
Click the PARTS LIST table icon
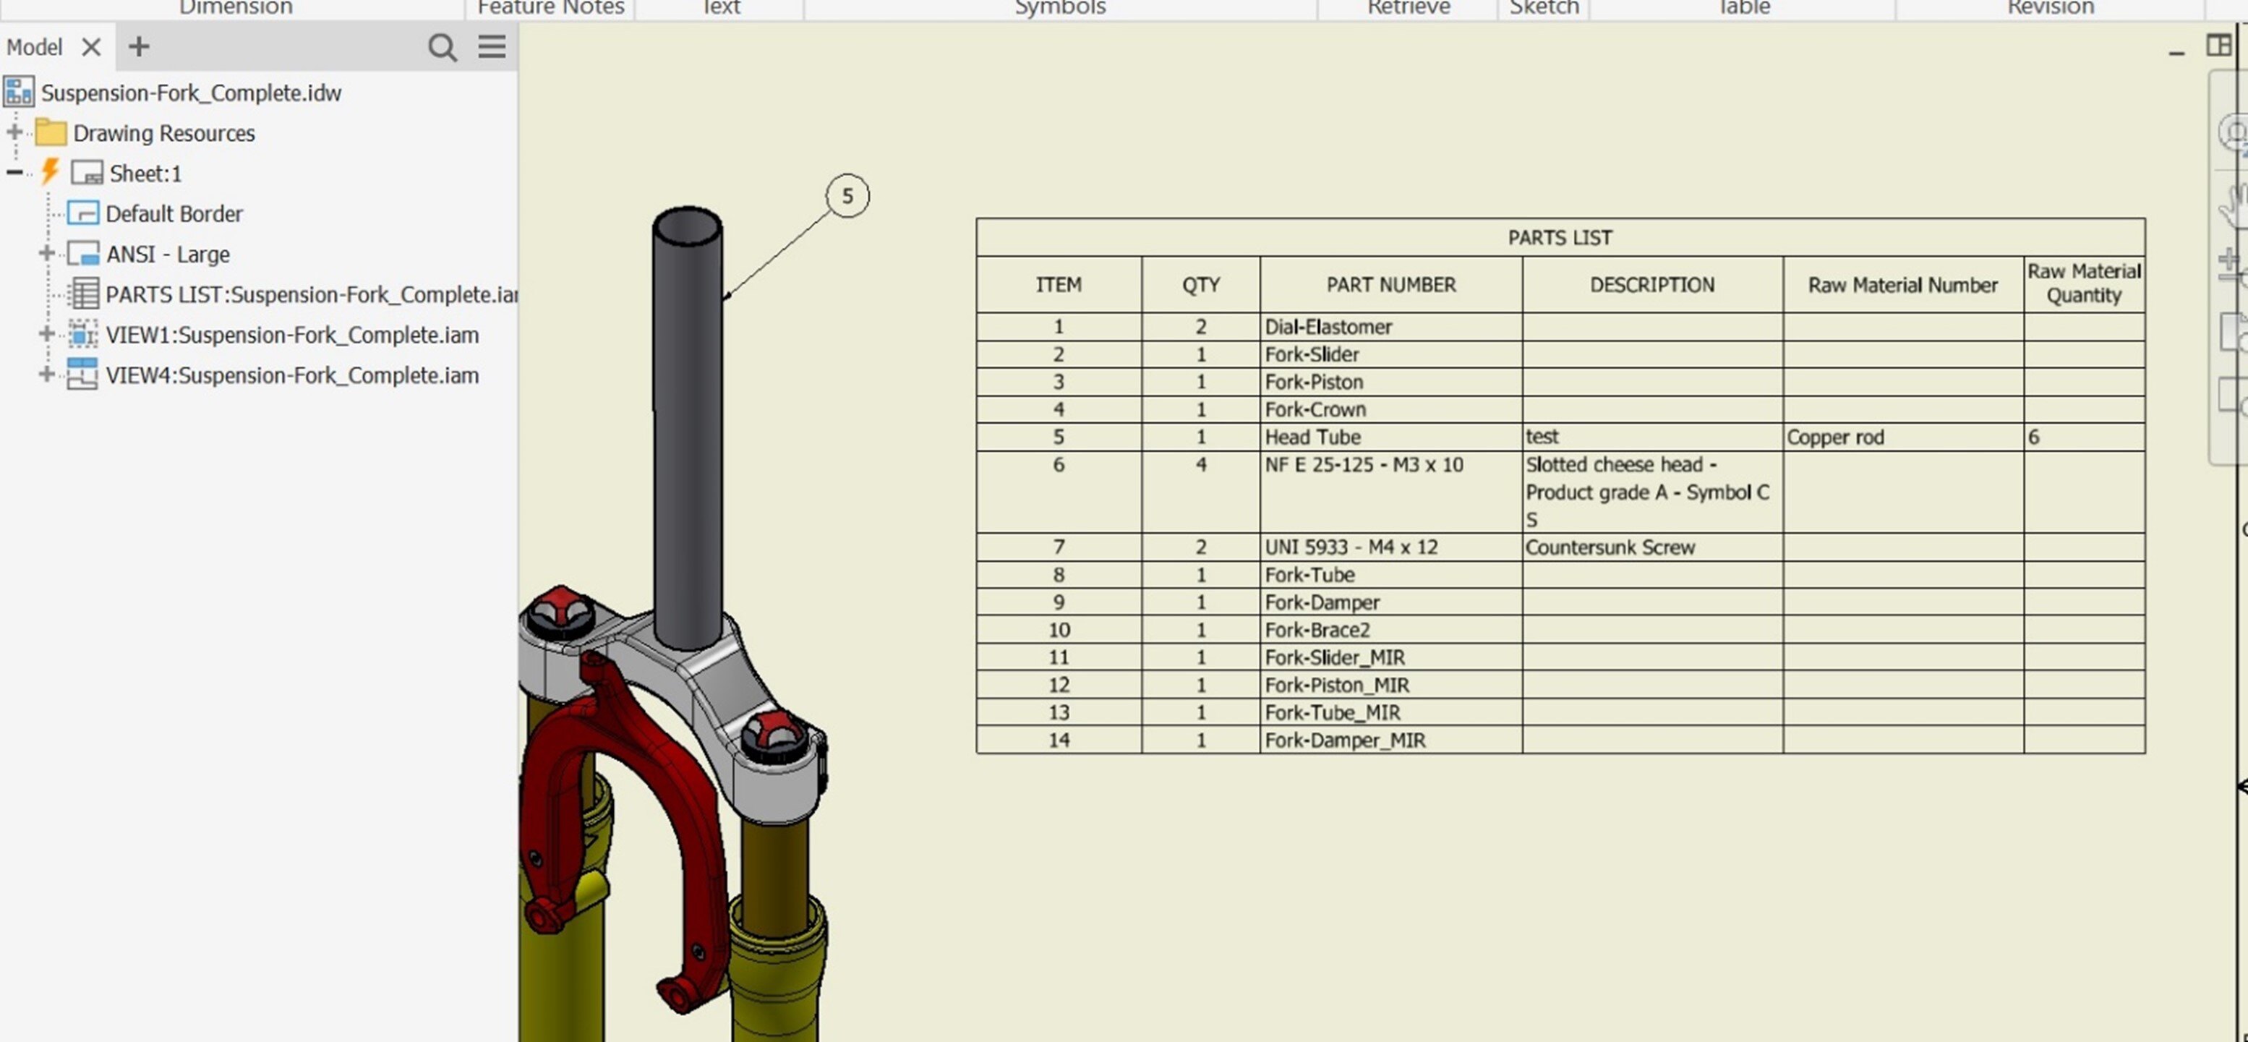(84, 294)
